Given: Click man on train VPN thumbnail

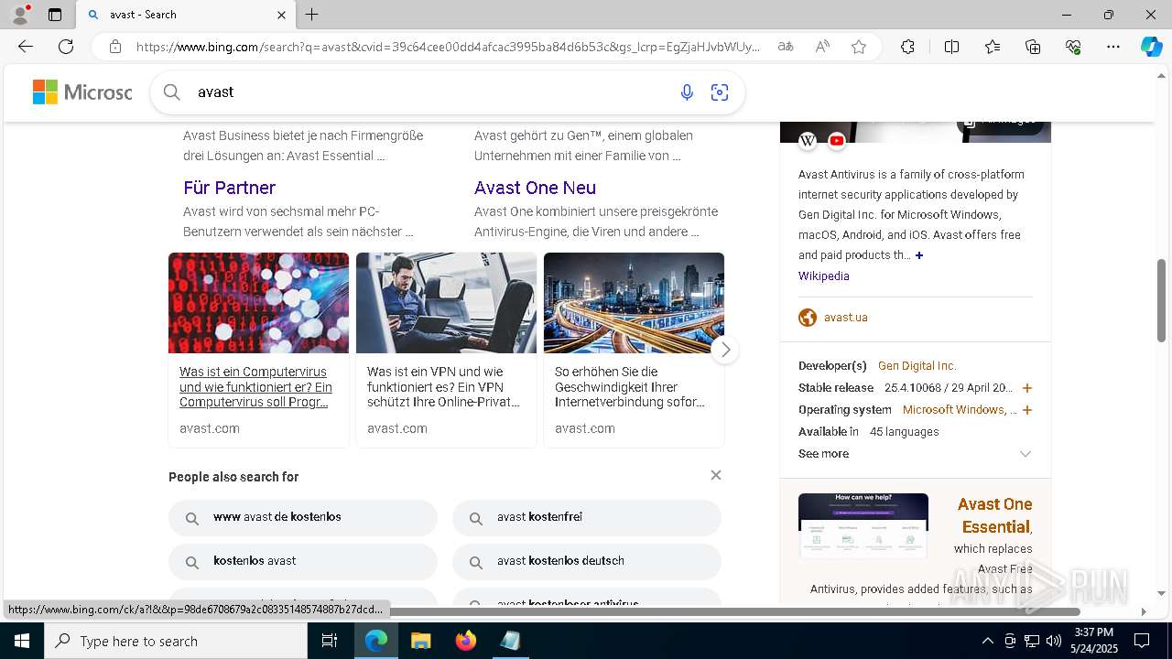Looking at the screenshot, I should [446, 303].
